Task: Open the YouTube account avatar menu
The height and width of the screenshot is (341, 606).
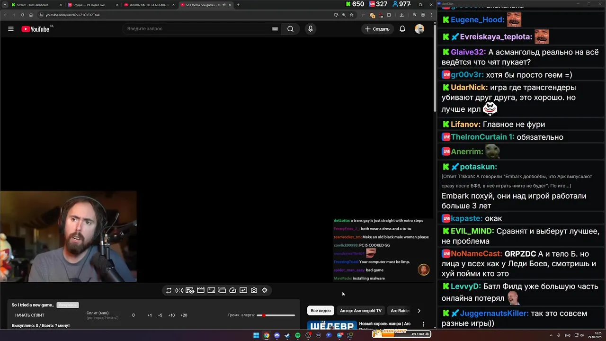Action: click(419, 29)
